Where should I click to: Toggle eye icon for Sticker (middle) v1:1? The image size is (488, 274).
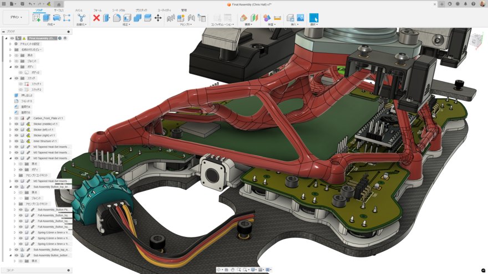(x=16, y=124)
